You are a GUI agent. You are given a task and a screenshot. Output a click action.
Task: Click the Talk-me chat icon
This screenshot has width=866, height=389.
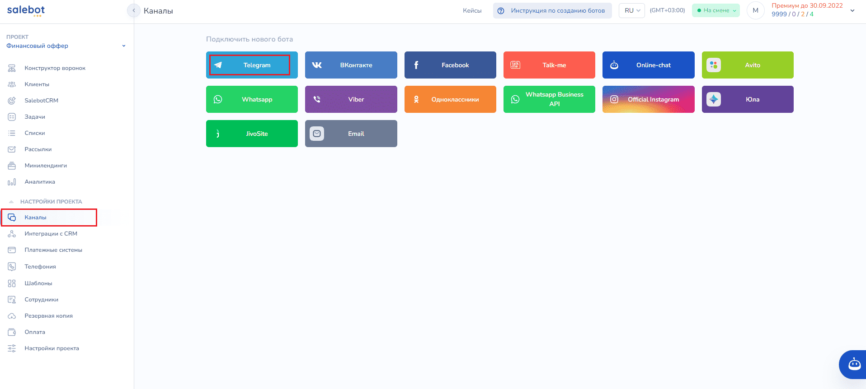[515, 65]
